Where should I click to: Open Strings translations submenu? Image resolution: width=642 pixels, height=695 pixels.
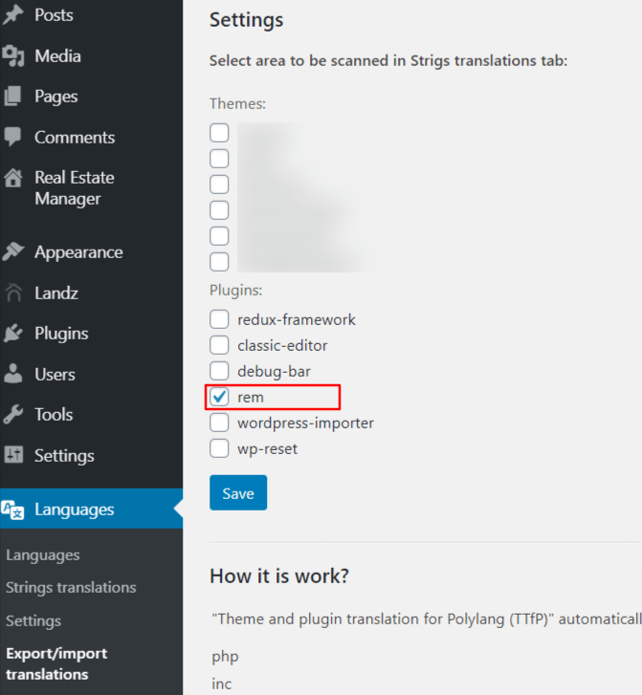(x=71, y=588)
